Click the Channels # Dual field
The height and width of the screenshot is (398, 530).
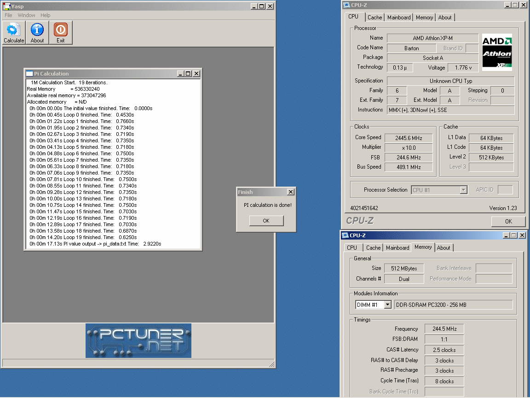click(404, 279)
